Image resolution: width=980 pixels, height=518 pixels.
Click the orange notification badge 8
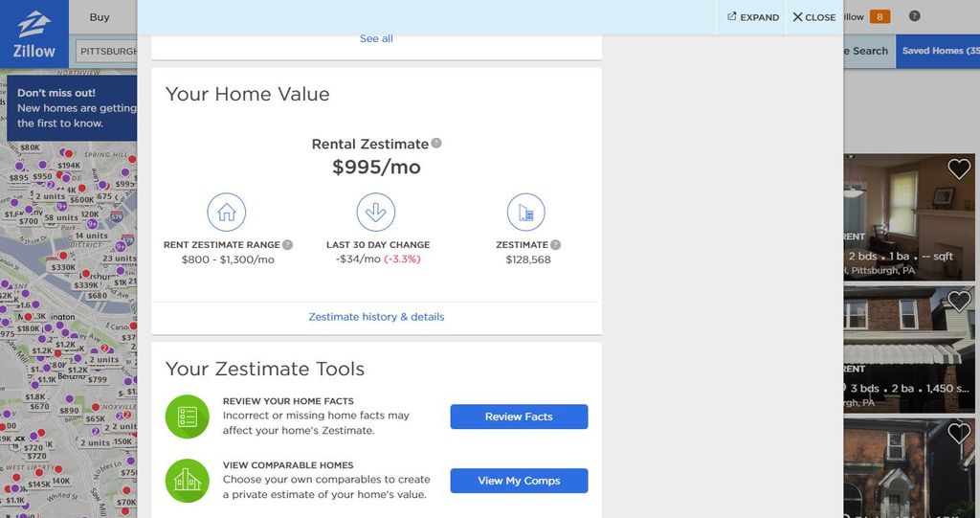(x=880, y=17)
